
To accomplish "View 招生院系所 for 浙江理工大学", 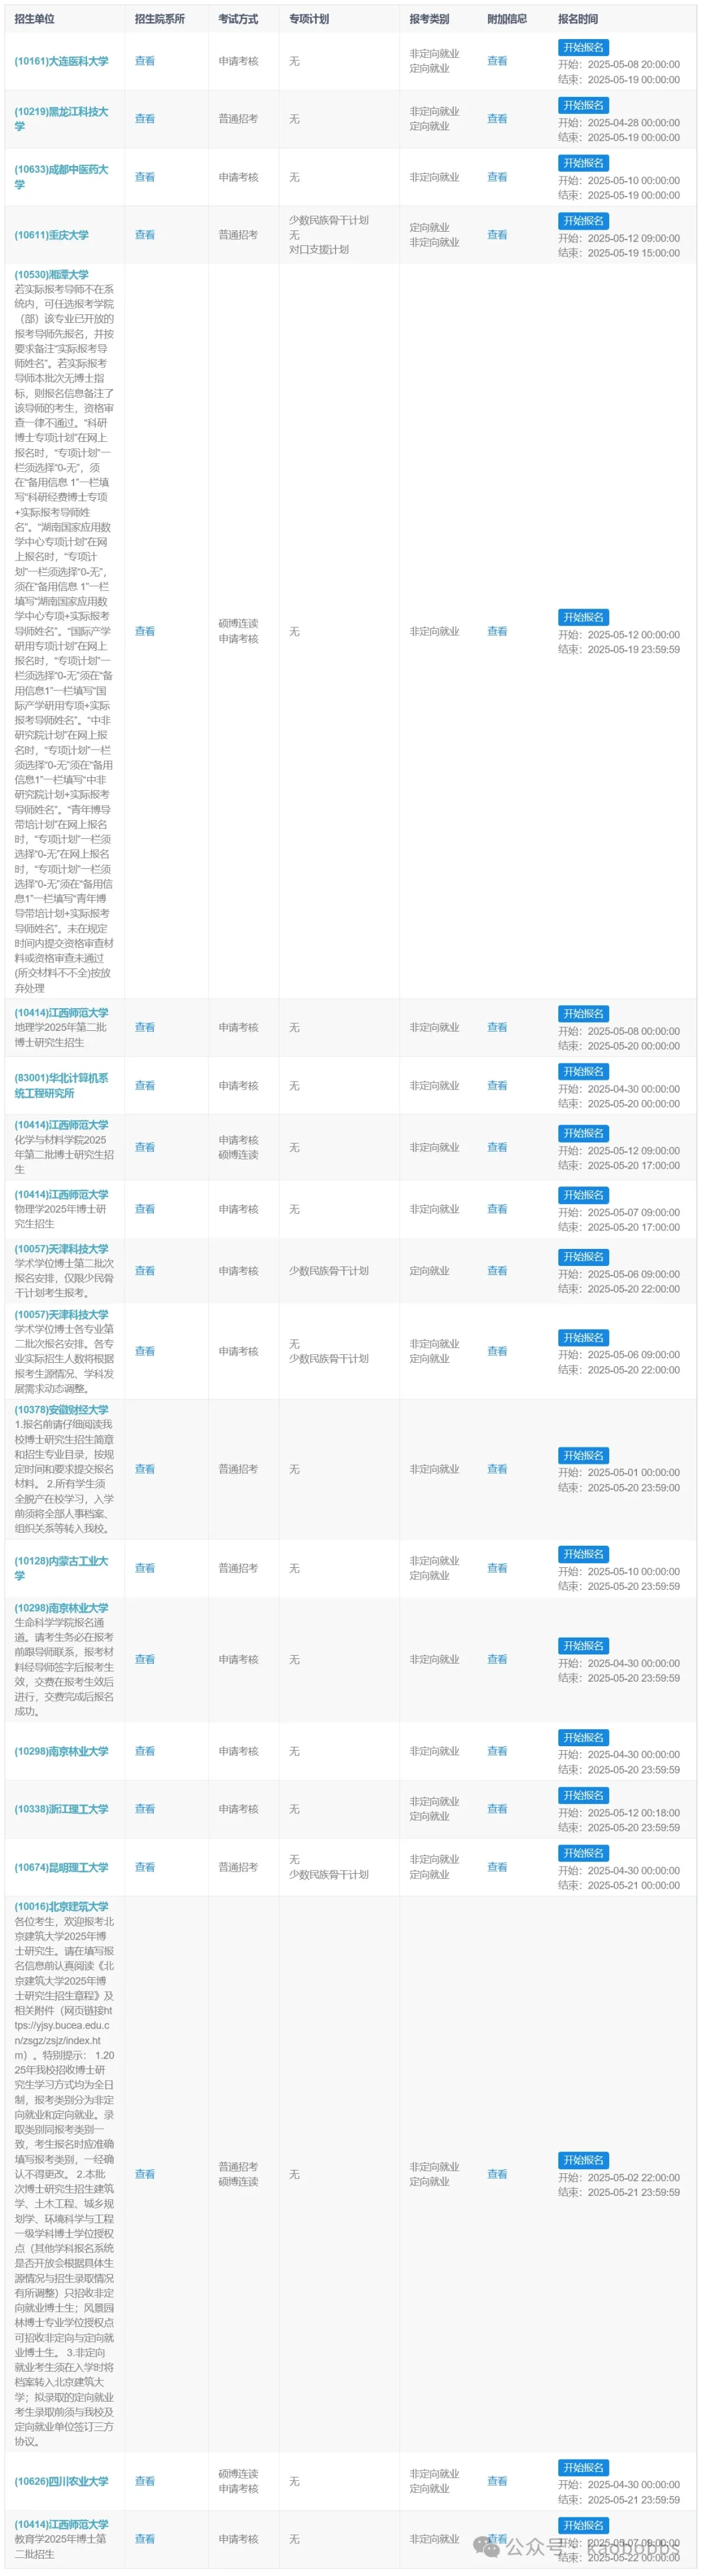I will [145, 1809].
